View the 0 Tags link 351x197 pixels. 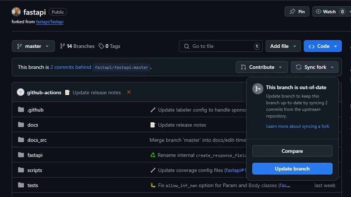tap(109, 46)
